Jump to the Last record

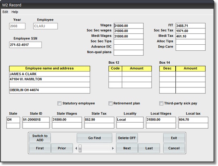(x=149, y=148)
